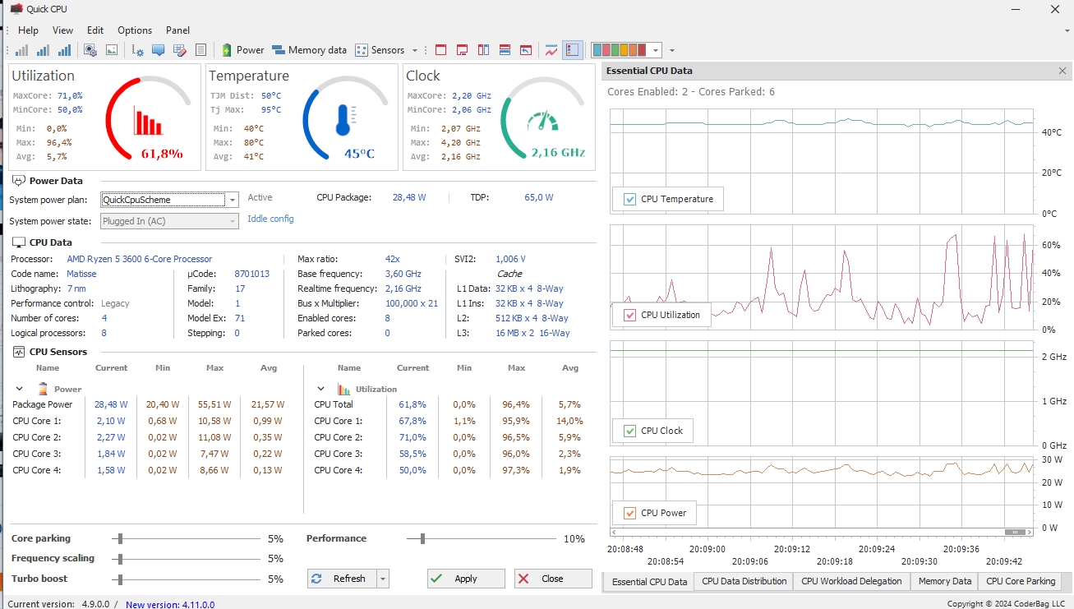Open the New version 4.11.0.0 link
Viewport: 1074px width, 609px height.
point(170,604)
